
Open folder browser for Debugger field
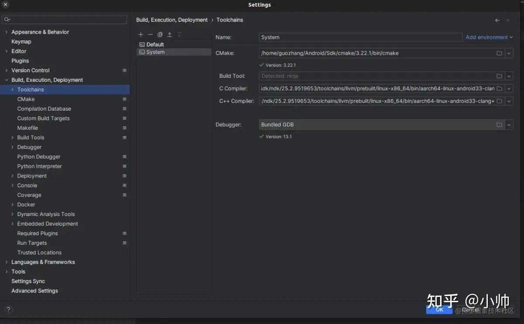pyautogui.click(x=499, y=124)
